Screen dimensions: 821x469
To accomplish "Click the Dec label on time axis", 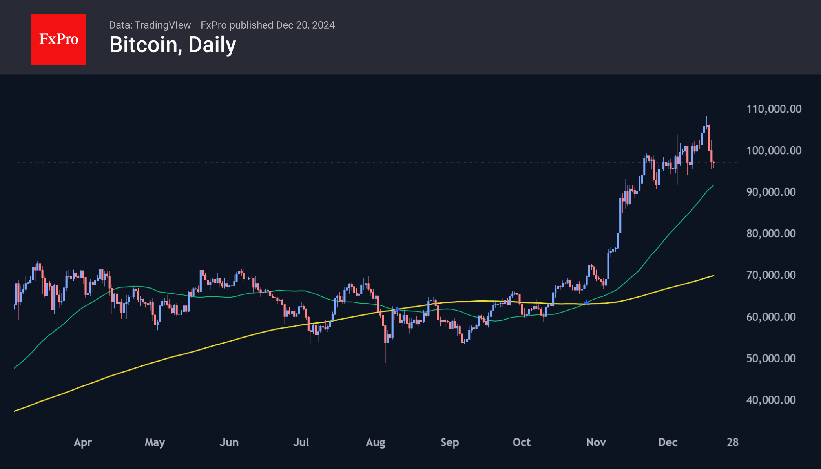I will pos(668,442).
